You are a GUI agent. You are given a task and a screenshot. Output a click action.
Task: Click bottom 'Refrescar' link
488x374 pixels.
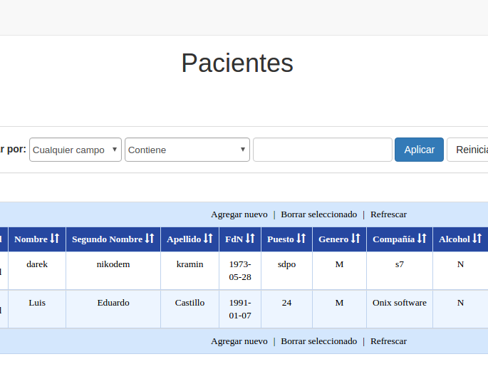click(x=388, y=341)
